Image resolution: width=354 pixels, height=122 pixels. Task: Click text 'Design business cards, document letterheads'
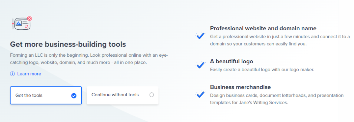click(259, 95)
